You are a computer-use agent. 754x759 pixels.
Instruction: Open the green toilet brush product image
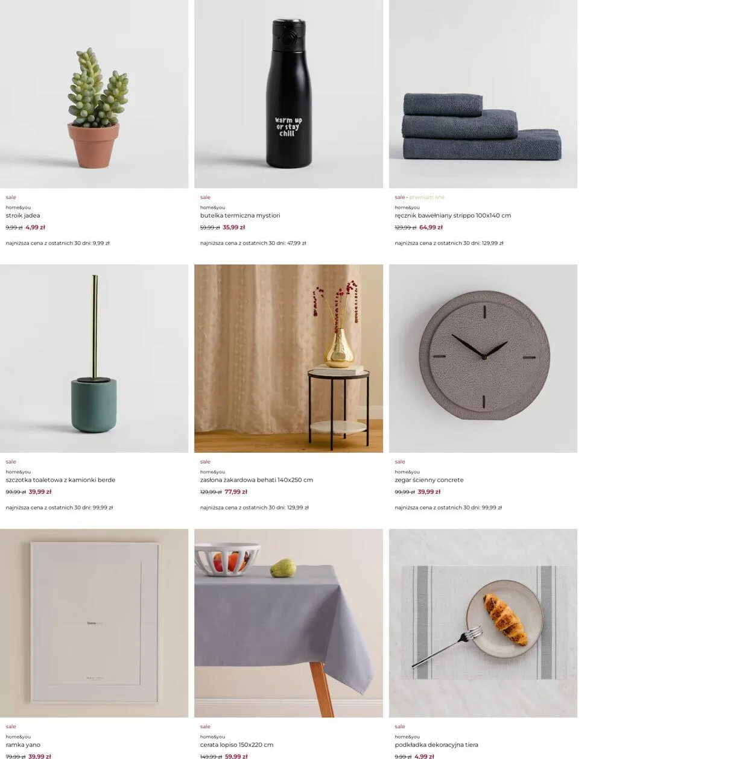coord(94,359)
